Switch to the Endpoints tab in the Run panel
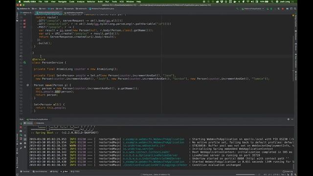Viewport: 313px width, 176px height. tap(39, 123)
